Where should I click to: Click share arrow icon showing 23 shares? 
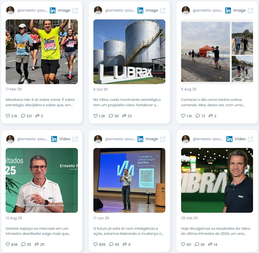[x=124, y=116]
